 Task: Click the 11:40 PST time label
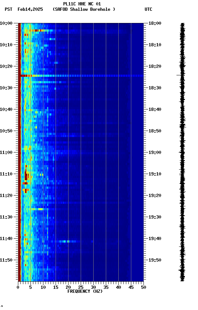pos(6,239)
